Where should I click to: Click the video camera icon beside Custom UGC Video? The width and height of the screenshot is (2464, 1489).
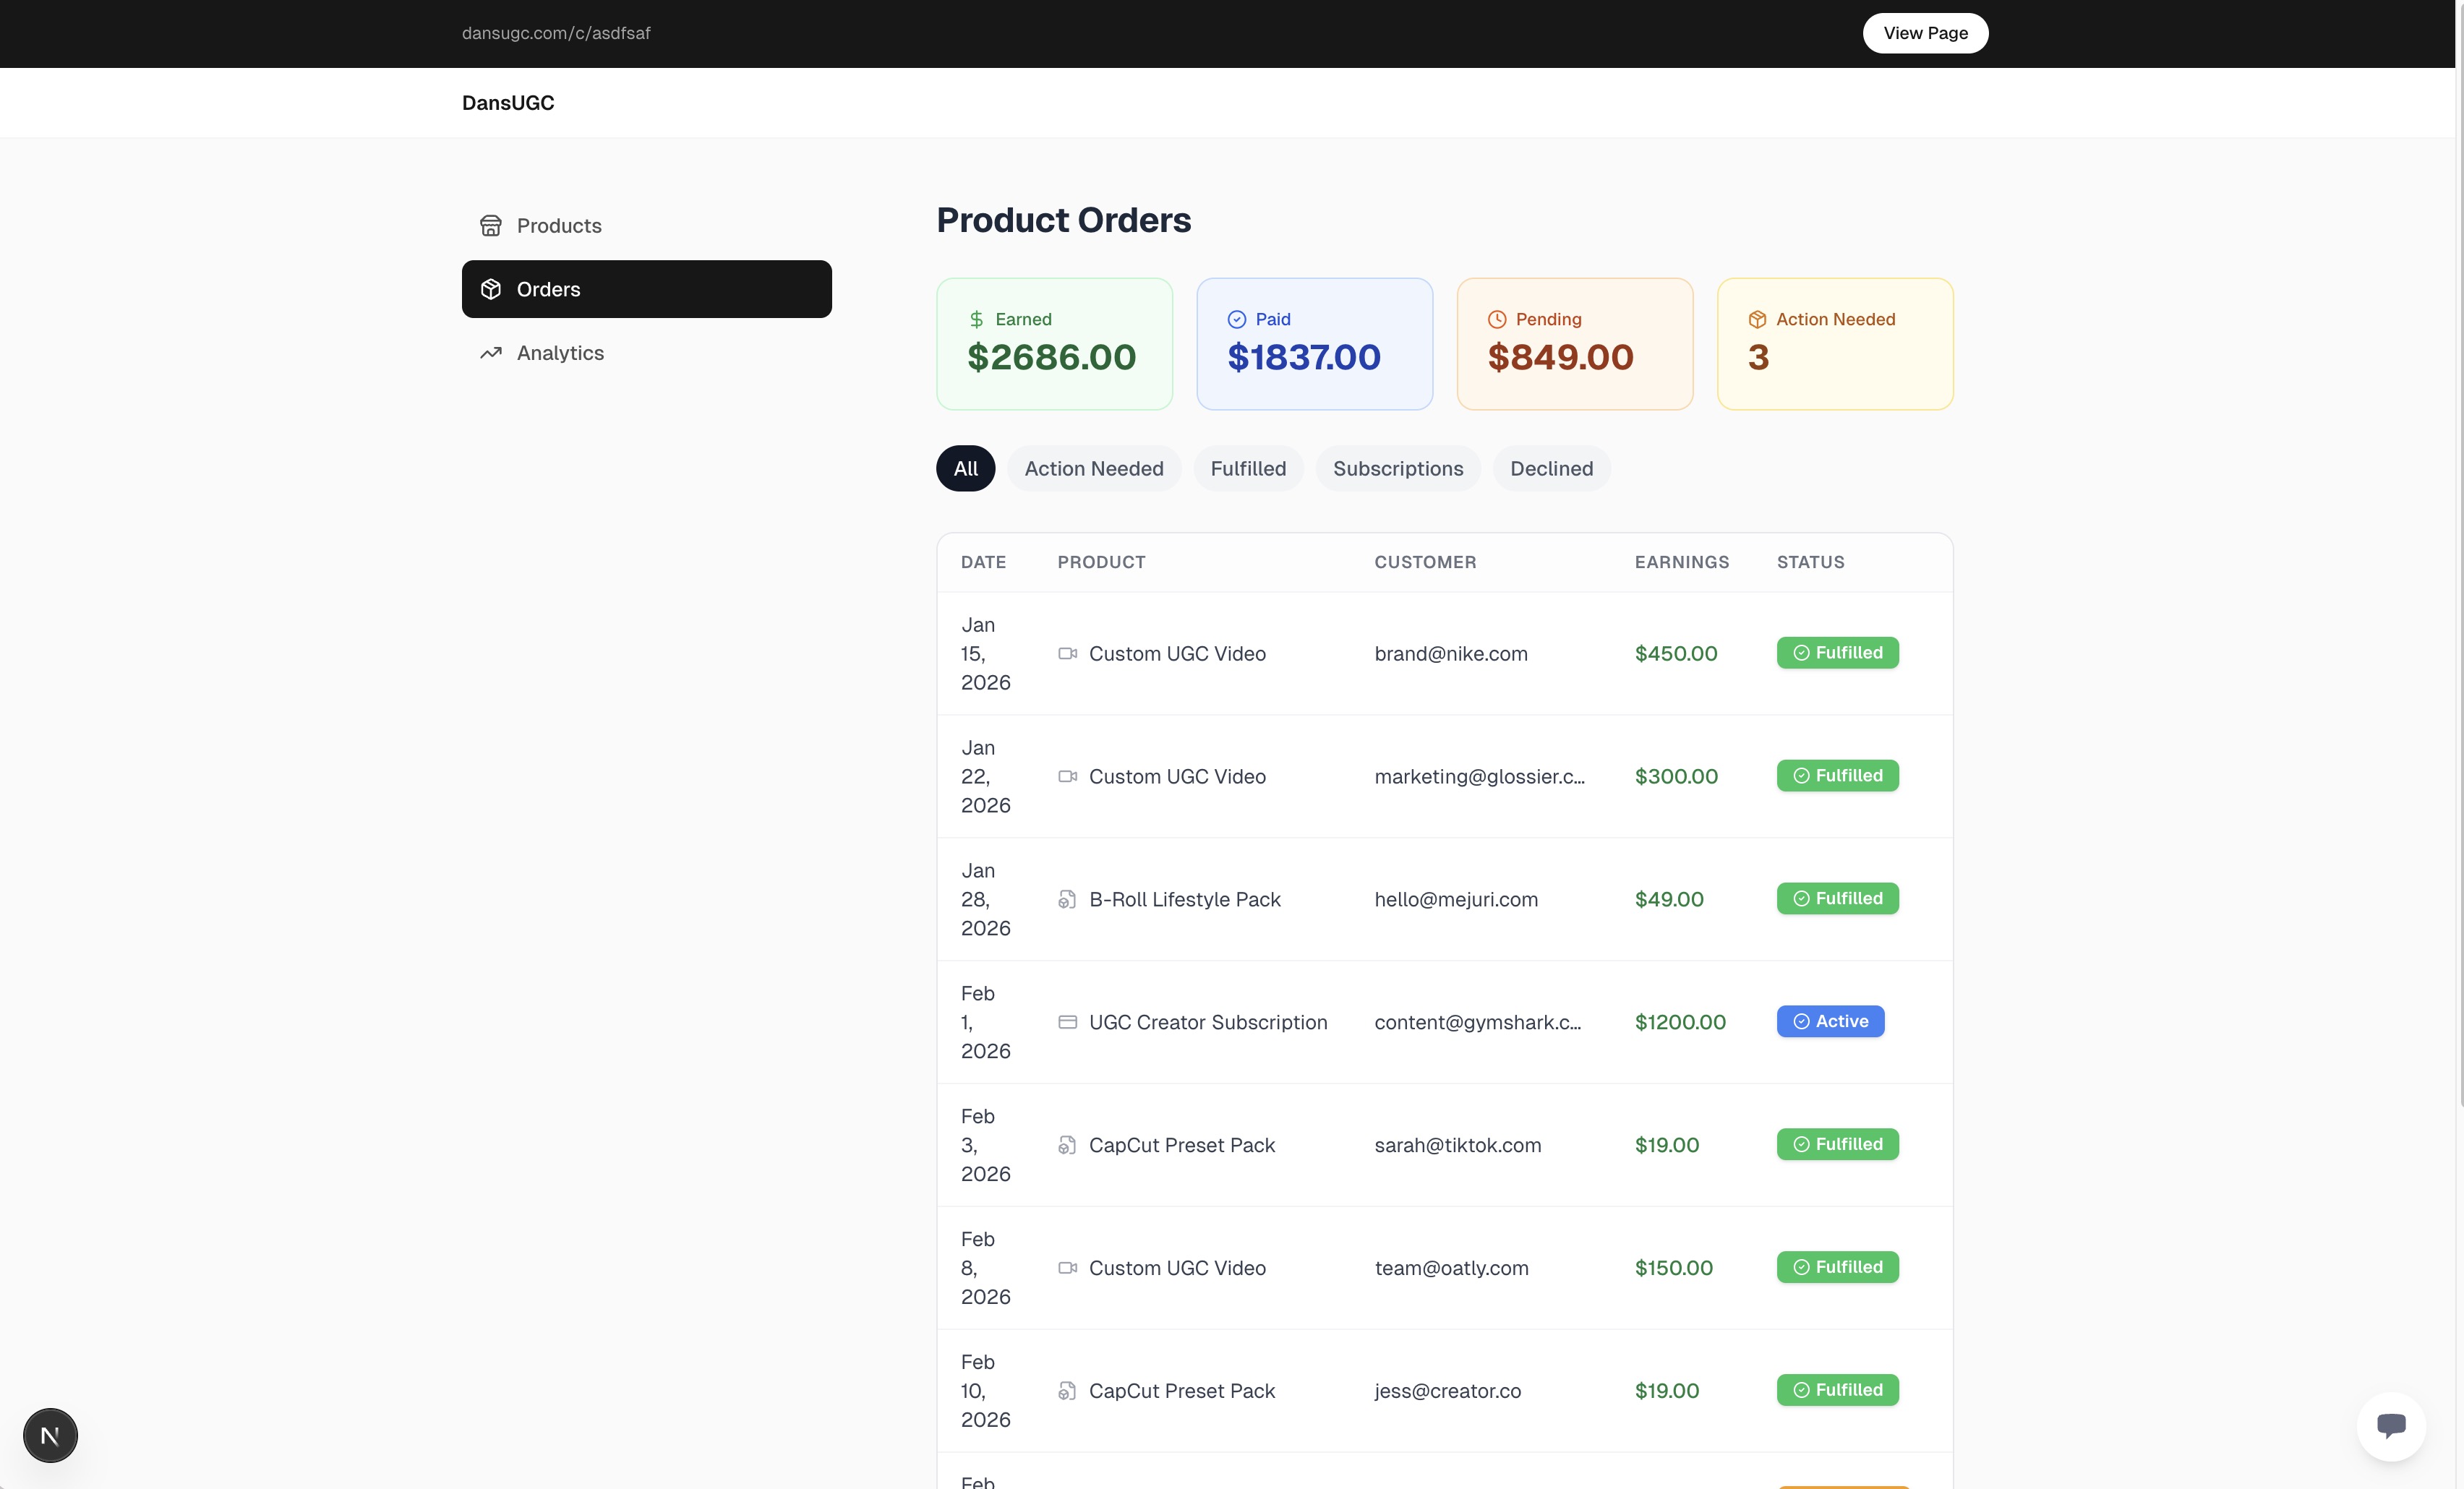[1067, 654]
